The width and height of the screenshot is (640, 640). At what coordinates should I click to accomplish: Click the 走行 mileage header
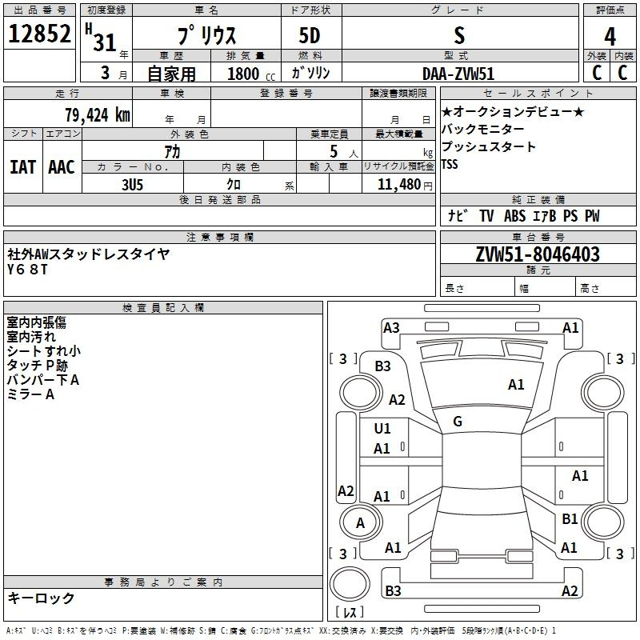[67, 94]
